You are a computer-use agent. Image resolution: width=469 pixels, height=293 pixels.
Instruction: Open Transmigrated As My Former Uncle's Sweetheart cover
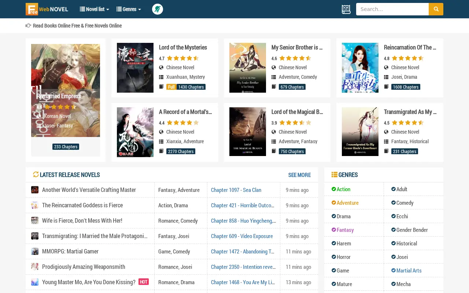[360, 131]
